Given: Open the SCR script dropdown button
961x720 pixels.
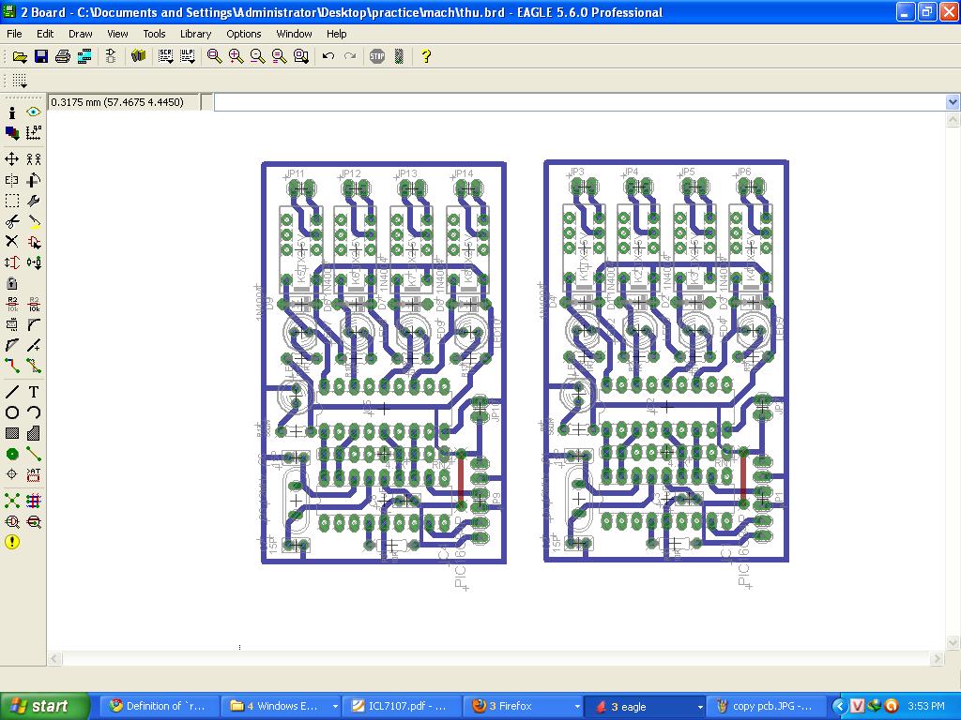Looking at the screenshot, I should coord(165,56).
